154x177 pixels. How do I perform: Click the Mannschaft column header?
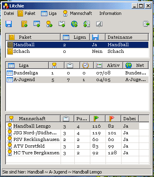click(x=33, y=119)
